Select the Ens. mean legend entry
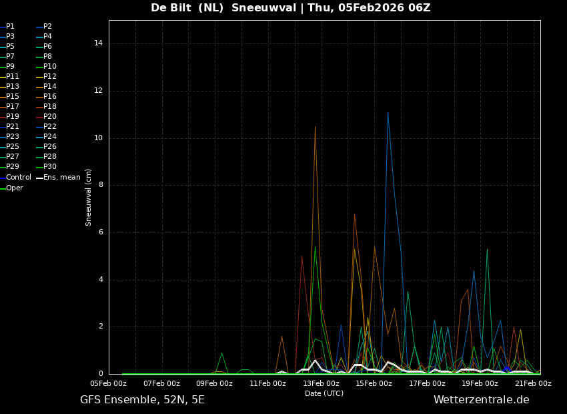Screen dimensions: 567x414 (61, 178)
